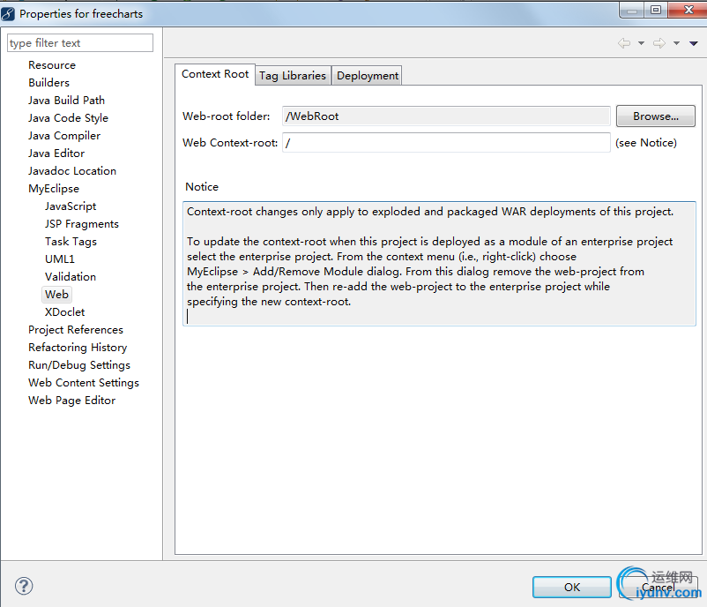Click the Web-root folder field
The height and width of the screenshot is (607, 707).
tap(446, 116)
